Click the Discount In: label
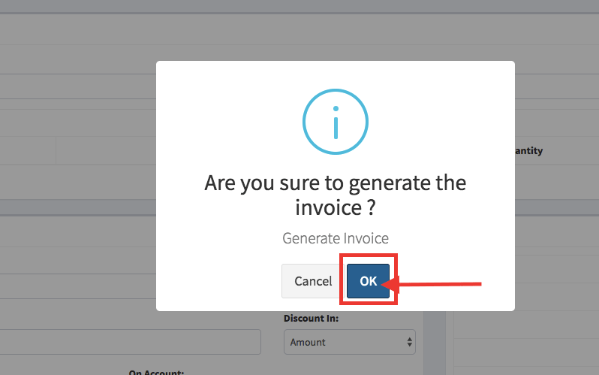The image size is (599, 375). point(311,319)
